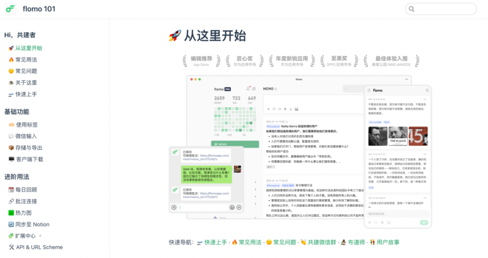Open 扩展中心 sidebar page
The width and height of the screenshot is (488, 258).
pyautogui.click(x=25, y=236)
